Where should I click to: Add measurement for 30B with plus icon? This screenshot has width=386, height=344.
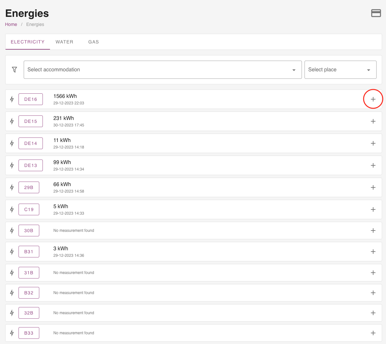click(373, 231)
